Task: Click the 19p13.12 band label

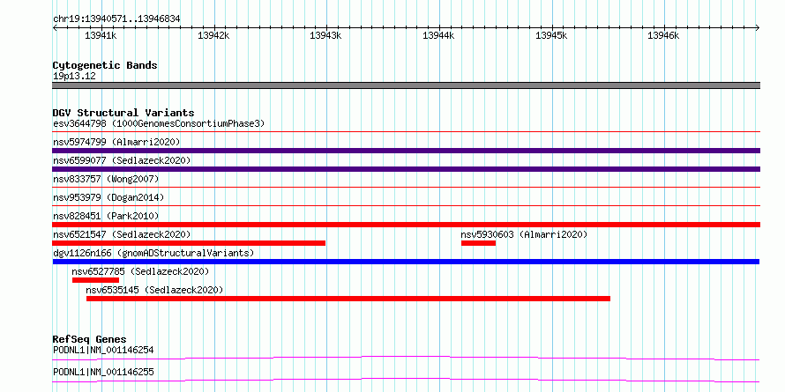Action: pos(74,77)
